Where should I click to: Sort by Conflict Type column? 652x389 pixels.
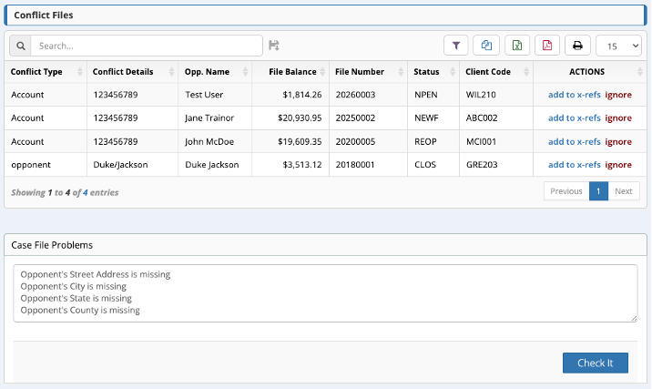46,72
